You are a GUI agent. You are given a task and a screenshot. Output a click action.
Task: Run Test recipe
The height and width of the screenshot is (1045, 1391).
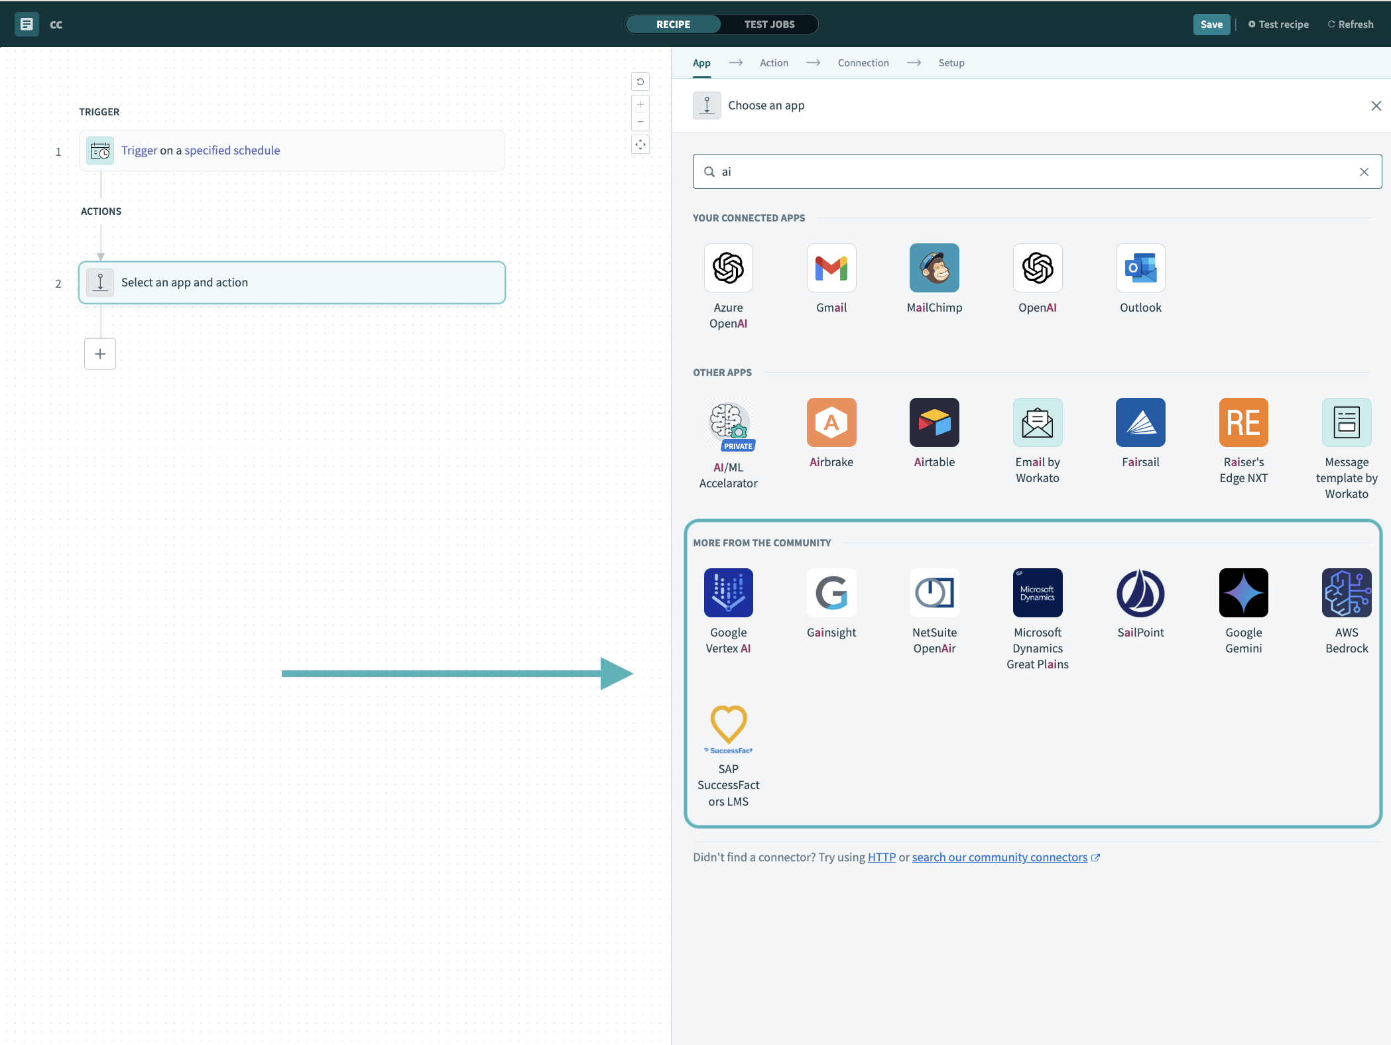1278,25
